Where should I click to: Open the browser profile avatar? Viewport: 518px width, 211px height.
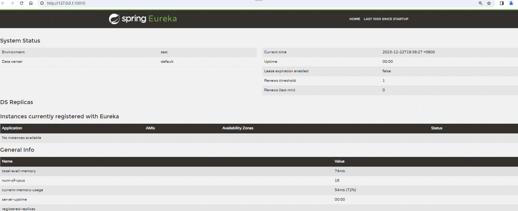[x=511, y=3]
